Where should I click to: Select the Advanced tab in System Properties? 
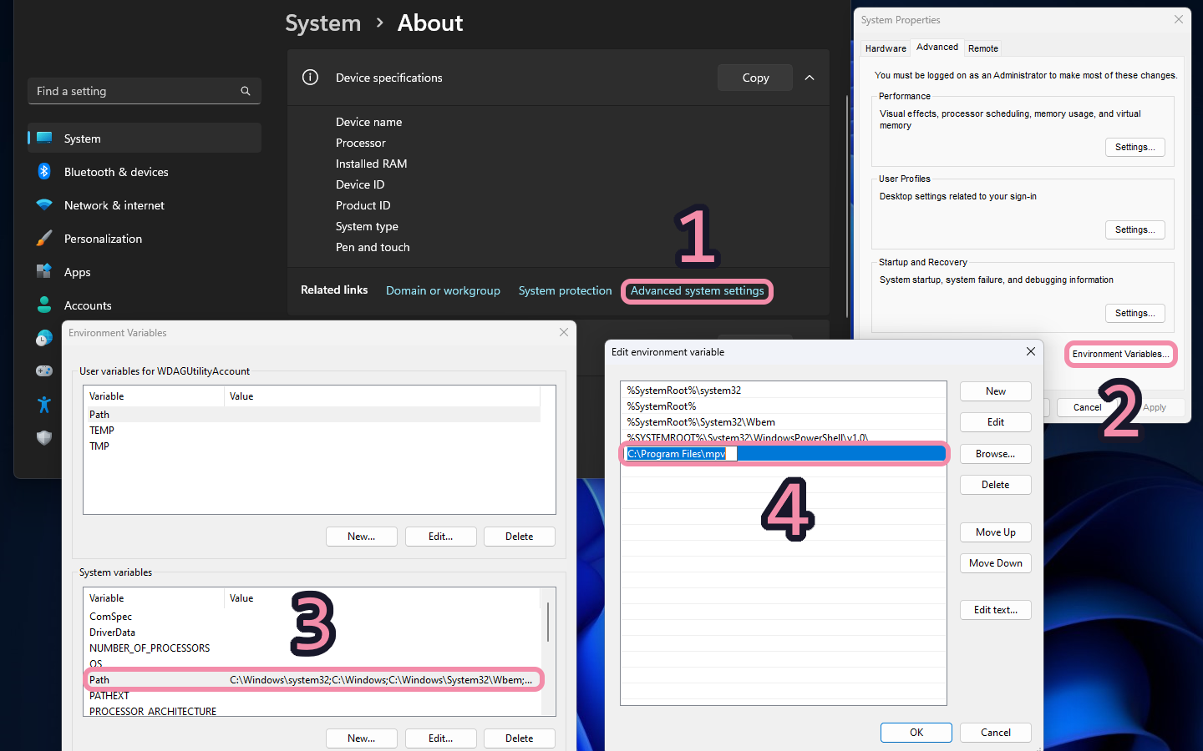click(937, 48)
